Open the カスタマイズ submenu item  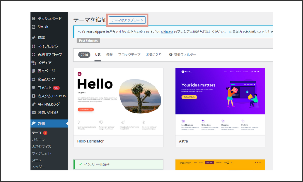[42, 147]
